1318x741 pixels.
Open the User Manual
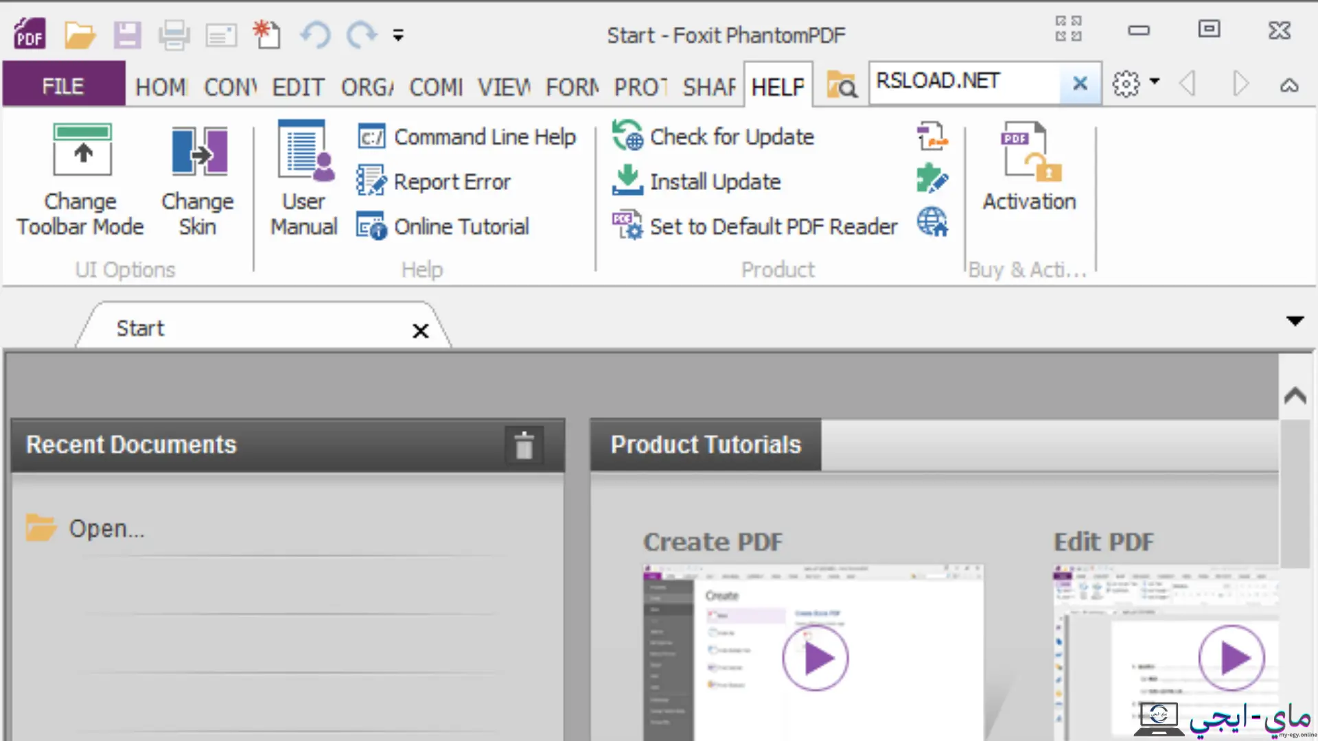pos(304,180)
